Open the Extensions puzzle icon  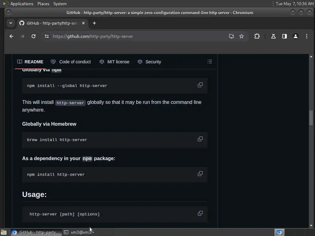tap(257, 36)
